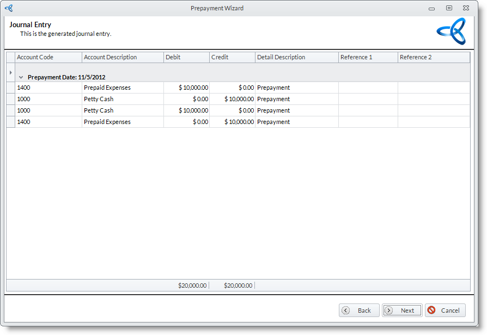The image size is (487, 335).
Task: Click Detail Description column header
Action: (x=296, y=57)
